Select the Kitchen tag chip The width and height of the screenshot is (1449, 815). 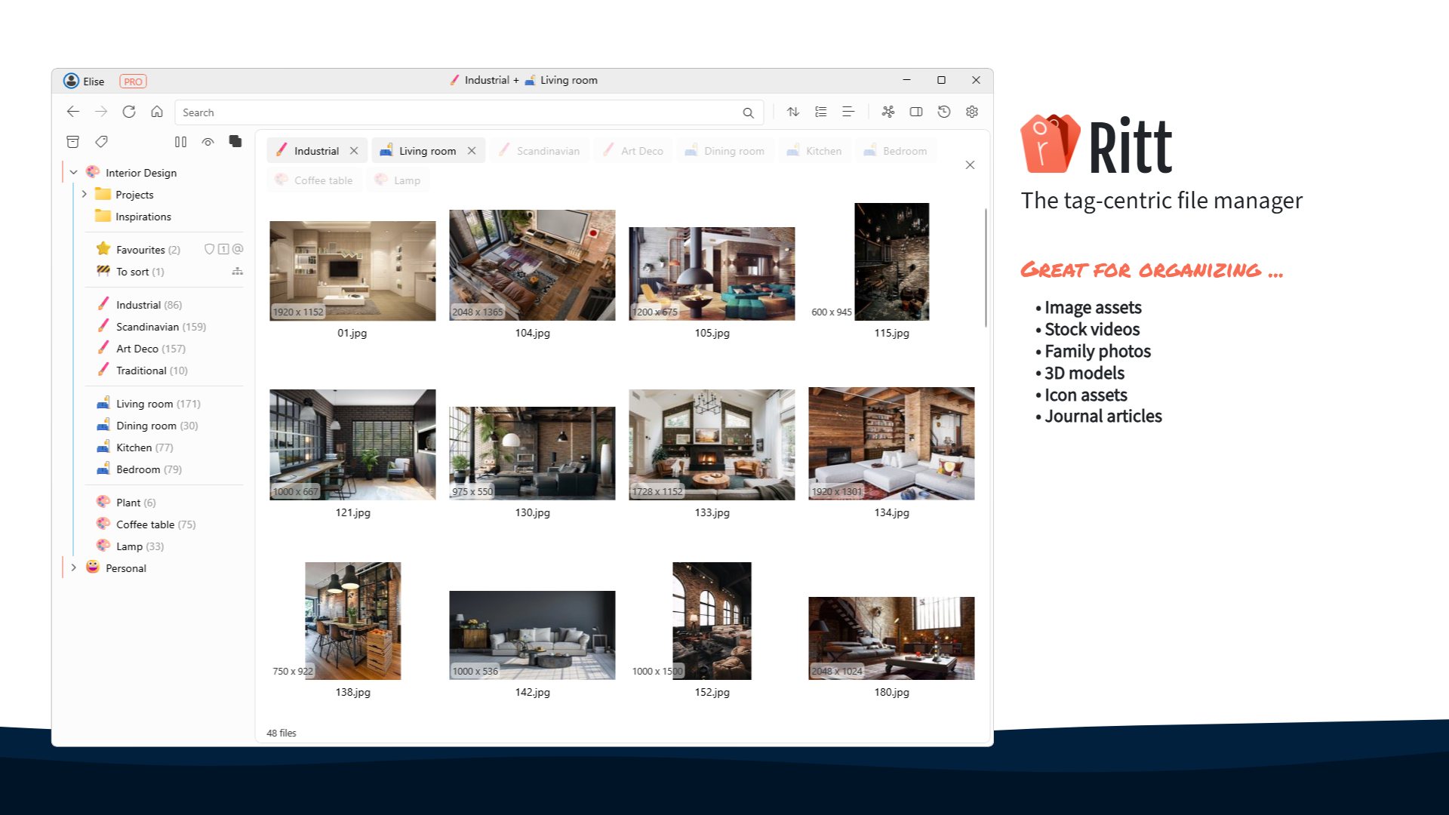point(814,150)
